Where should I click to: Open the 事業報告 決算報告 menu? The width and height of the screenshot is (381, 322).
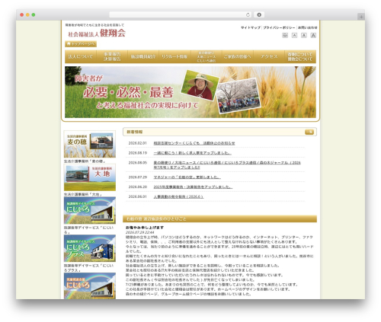(x=112, y=56)
